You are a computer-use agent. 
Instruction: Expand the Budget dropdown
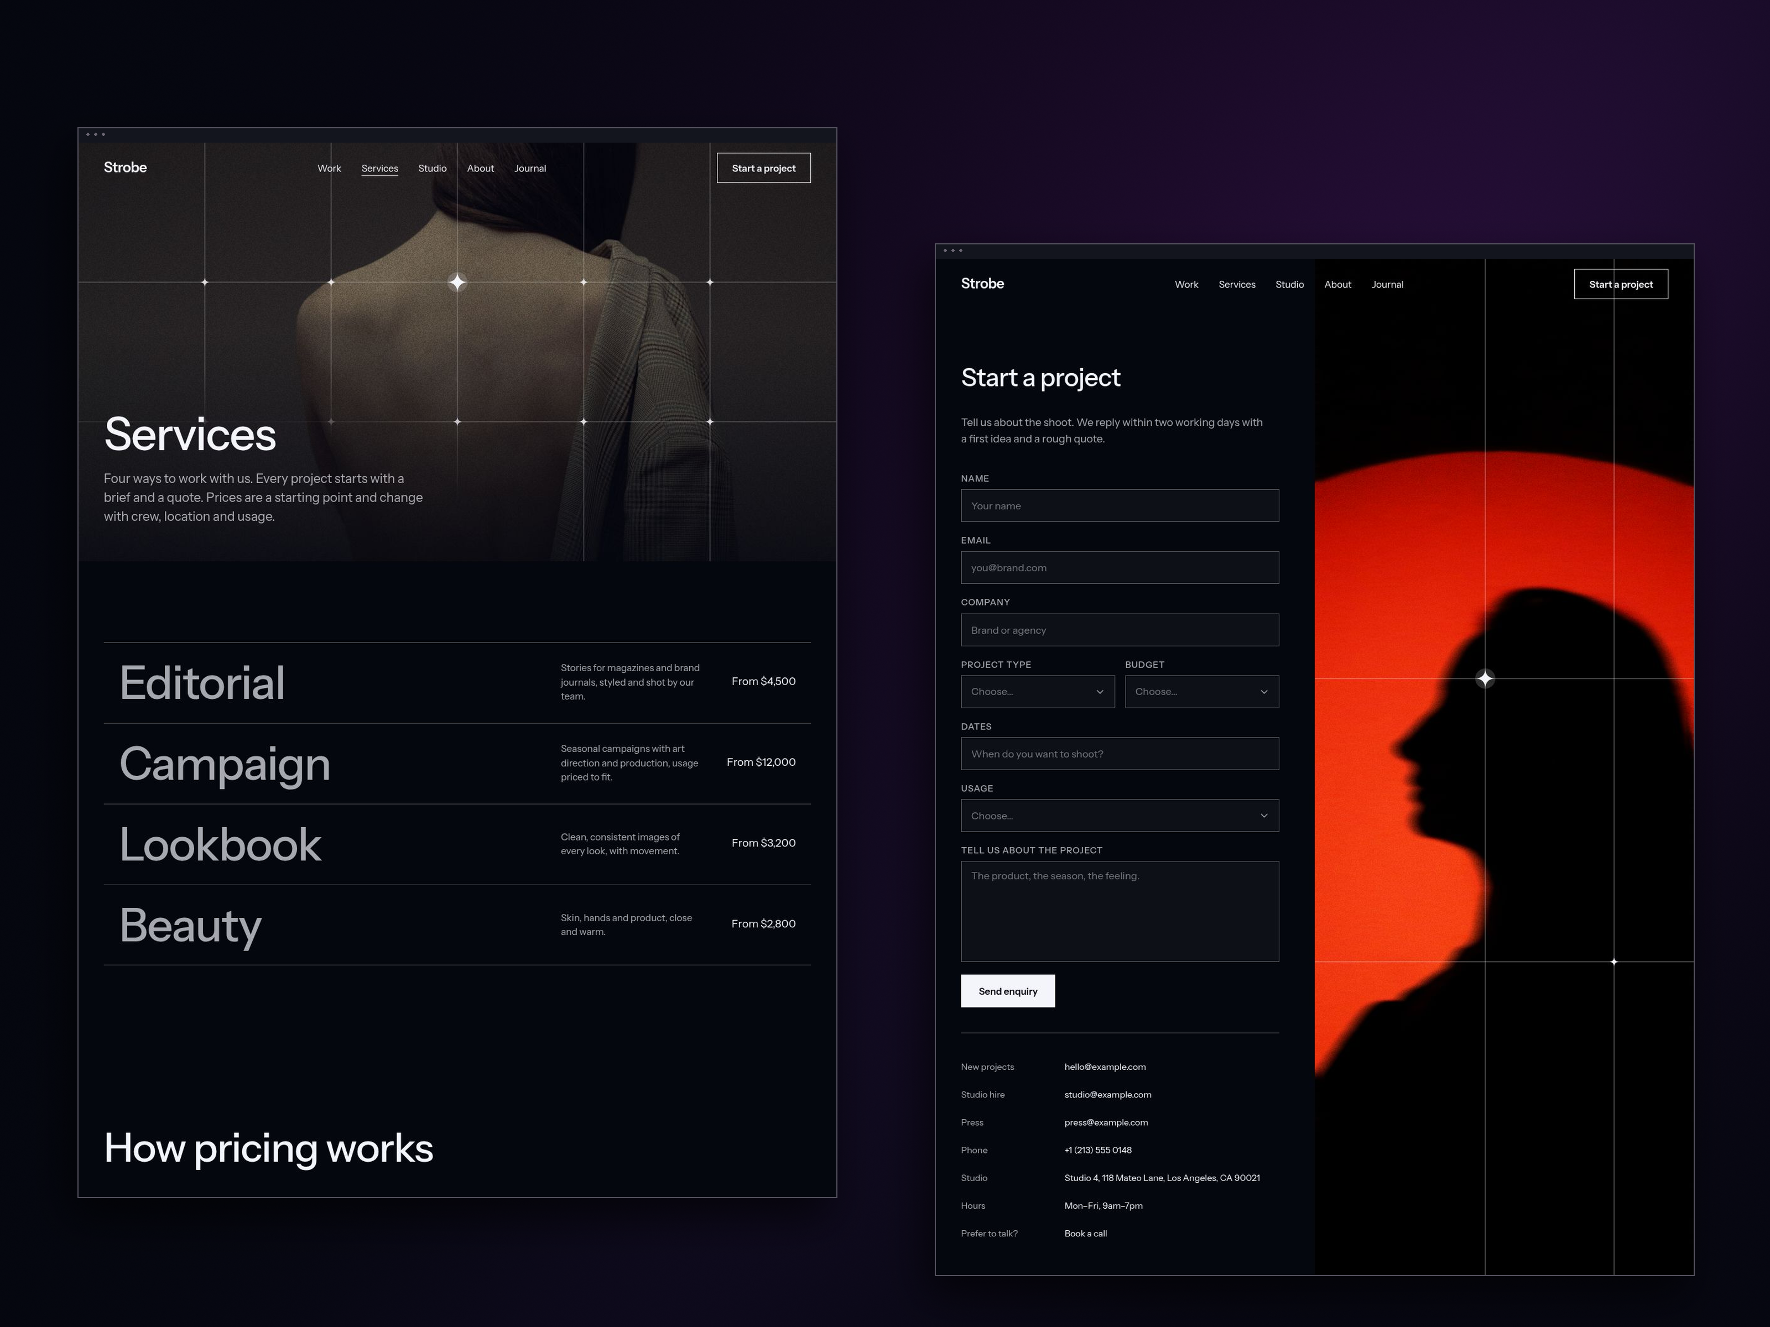[x=1201, y=691]
